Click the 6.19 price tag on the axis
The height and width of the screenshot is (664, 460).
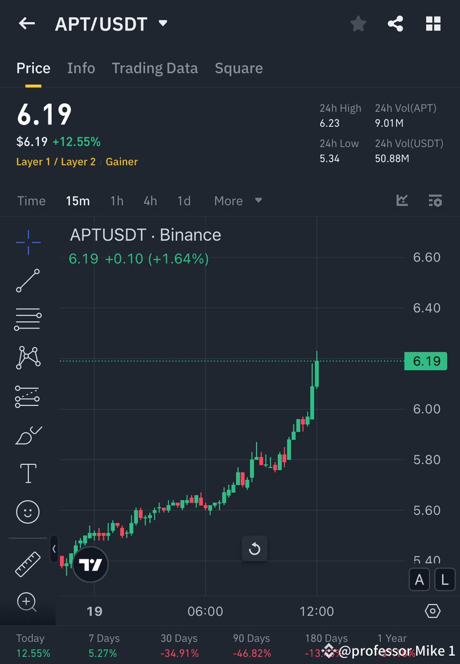(x=426, y=361)
